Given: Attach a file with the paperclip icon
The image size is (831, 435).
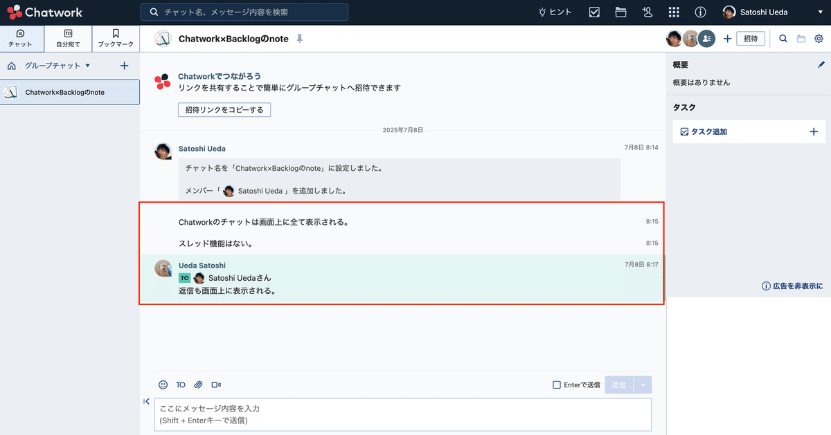Looking at the screenshot, I should [x=198, y=385].
